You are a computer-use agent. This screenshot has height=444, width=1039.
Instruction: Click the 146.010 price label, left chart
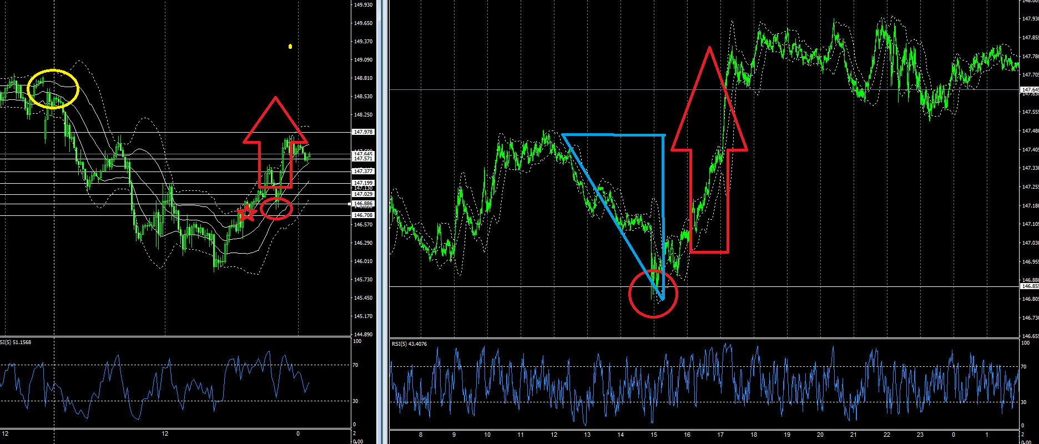coord(363,261)
